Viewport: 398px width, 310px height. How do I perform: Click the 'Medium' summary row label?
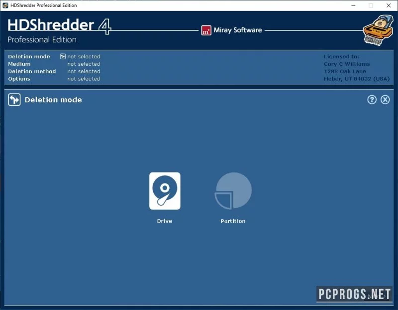pos(19,64)
